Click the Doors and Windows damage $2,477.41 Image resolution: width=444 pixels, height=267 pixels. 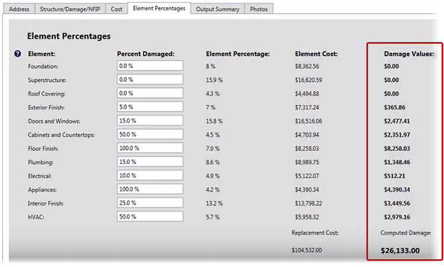pos(397,121)
